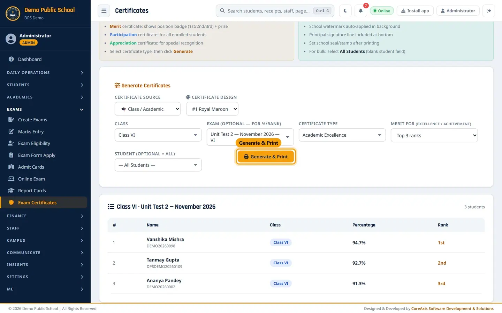Open Merit For ranks dropdown

(x=434, y=135)
